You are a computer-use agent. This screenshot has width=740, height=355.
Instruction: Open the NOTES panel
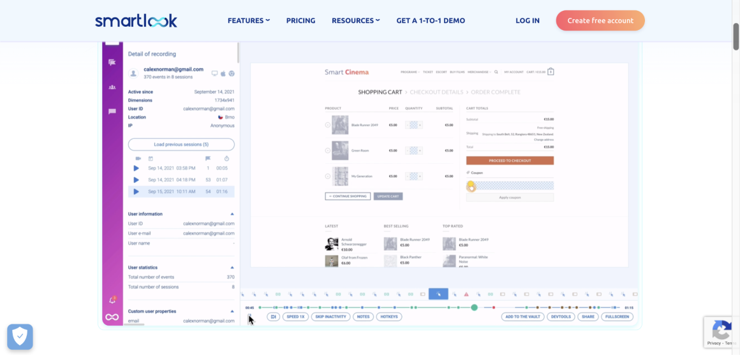coord(364,317)
